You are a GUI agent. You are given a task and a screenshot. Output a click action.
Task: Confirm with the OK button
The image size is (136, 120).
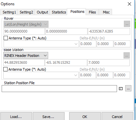85,116
